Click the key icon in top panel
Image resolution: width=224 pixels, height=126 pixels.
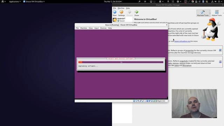tap(139, 1)
